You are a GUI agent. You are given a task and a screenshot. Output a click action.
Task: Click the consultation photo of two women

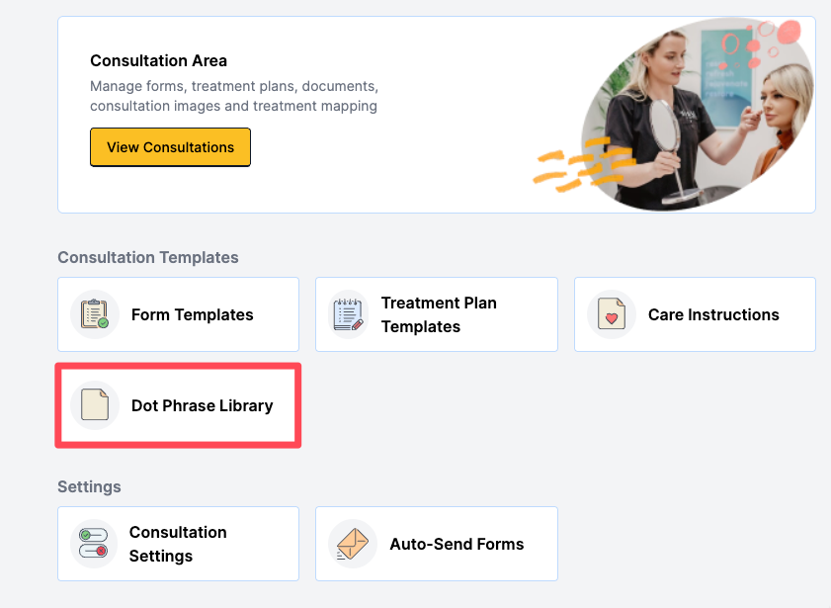click(x=700, y=114)
